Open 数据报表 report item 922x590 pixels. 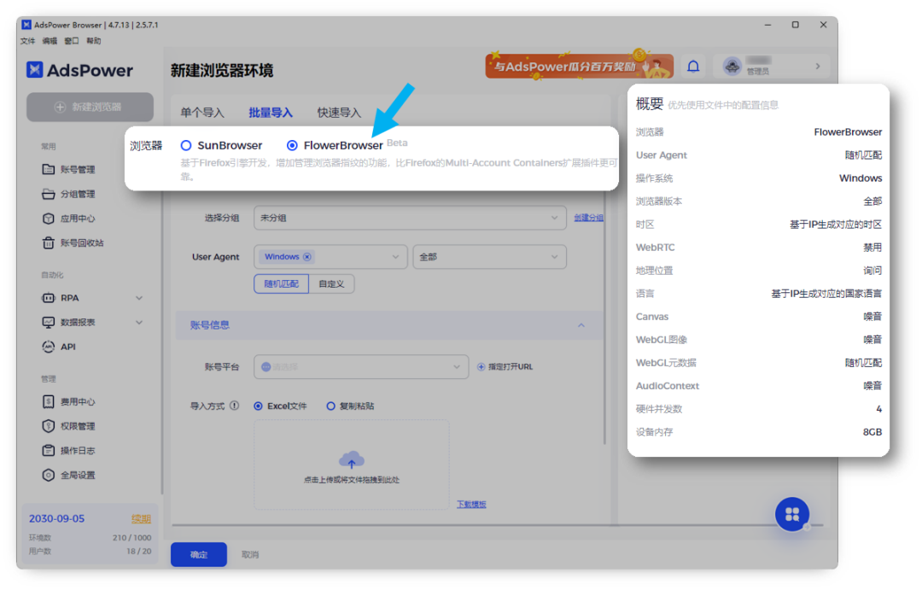click(x=69, y=323)
